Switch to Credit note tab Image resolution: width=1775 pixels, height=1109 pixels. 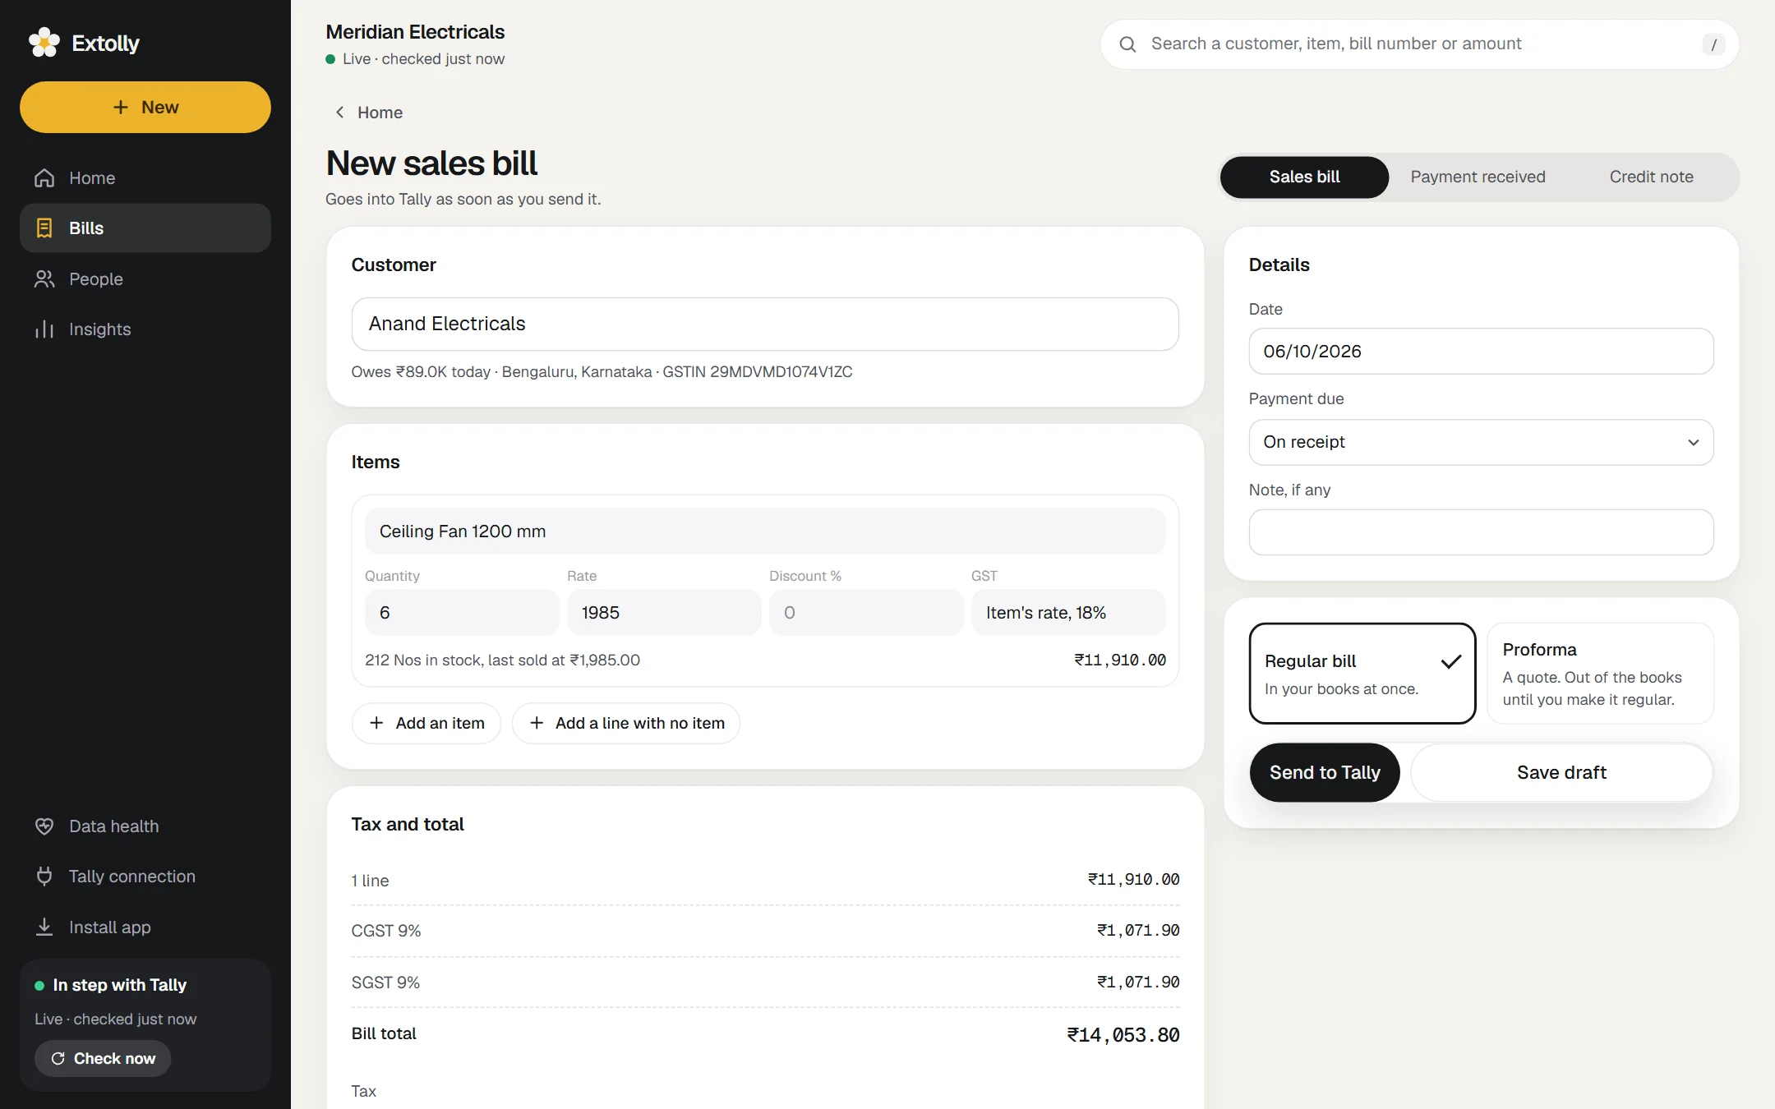1651,177
